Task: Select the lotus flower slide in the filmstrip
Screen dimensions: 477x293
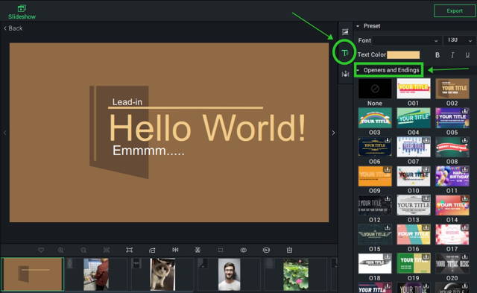Action: pyautogui.click(x=296, y=274)
